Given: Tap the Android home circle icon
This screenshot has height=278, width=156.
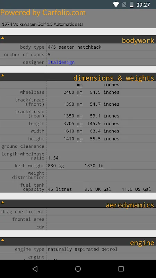Looking at the screenshot, I should [x=78, y=269].
